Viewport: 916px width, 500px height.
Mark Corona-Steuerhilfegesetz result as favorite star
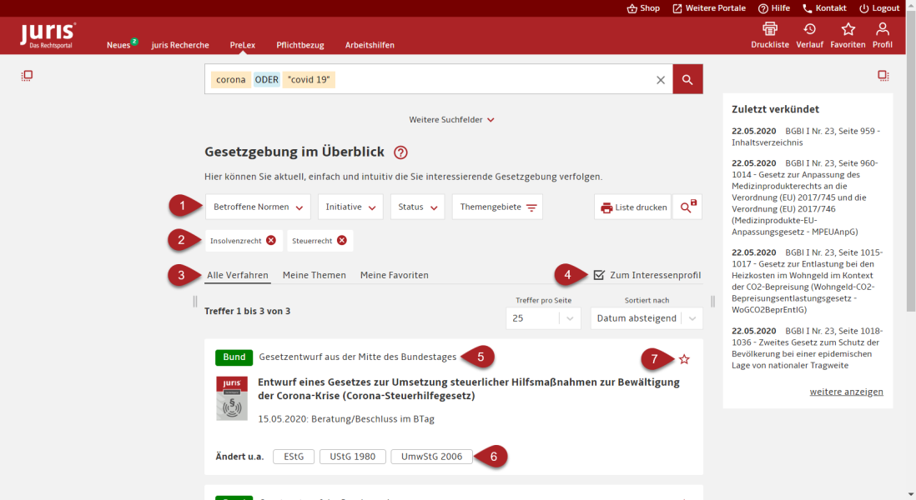(684, 359)
